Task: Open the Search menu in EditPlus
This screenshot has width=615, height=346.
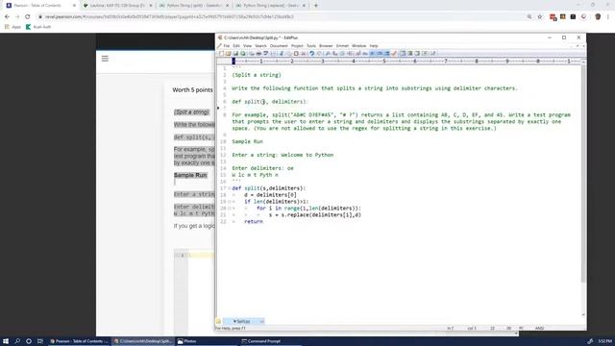Action: 260,46
